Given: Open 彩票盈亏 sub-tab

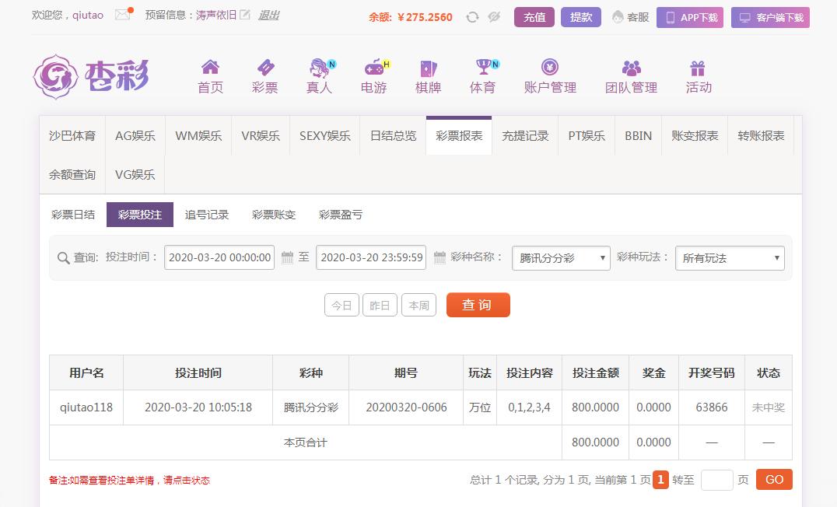Looking at the screenshot, I should (341, 215).
